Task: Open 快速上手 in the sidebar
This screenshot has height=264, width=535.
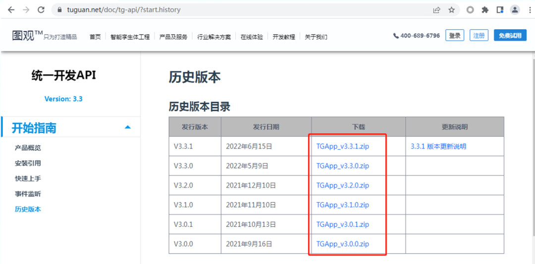Action: coord(28,178)
